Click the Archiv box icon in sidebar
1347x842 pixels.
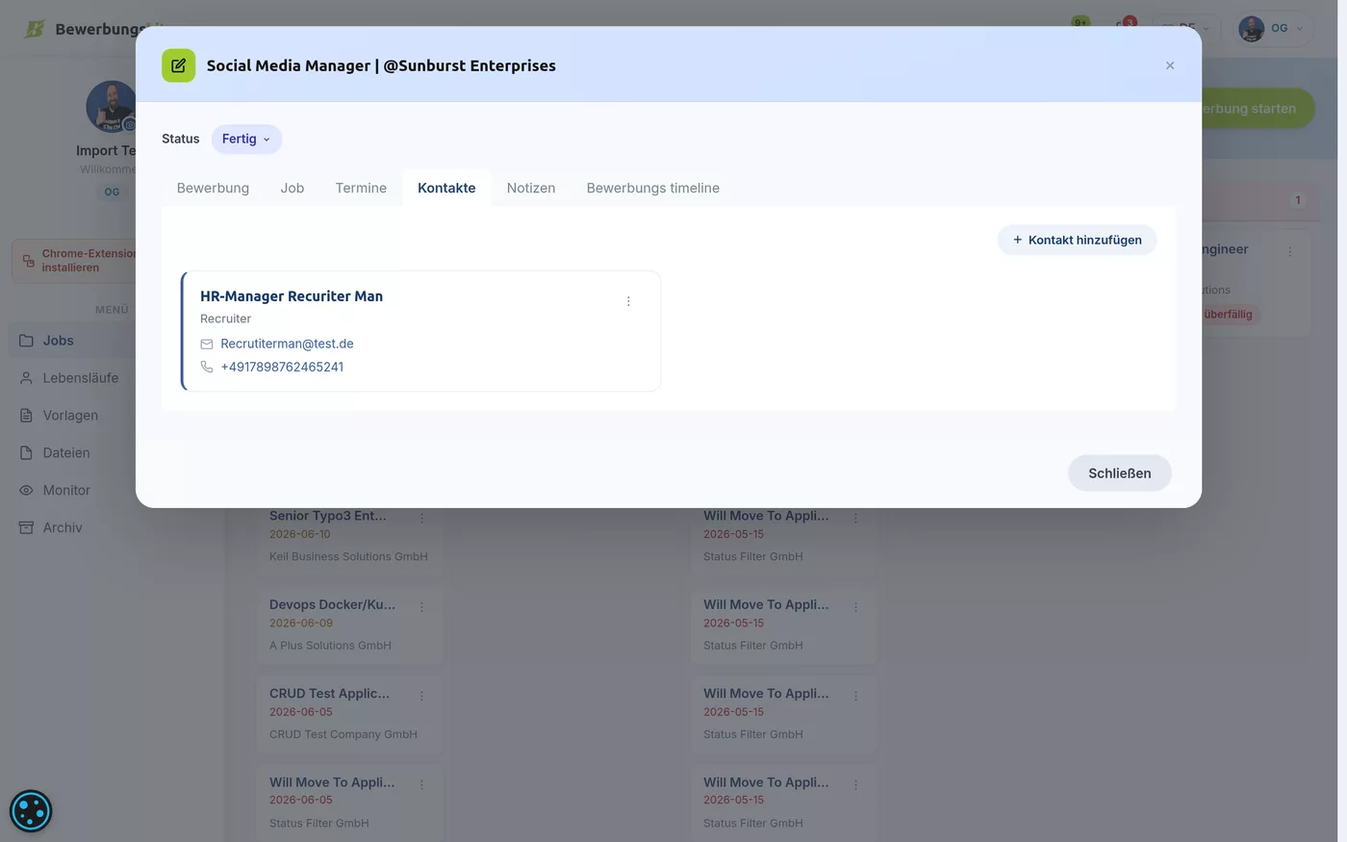26,528
